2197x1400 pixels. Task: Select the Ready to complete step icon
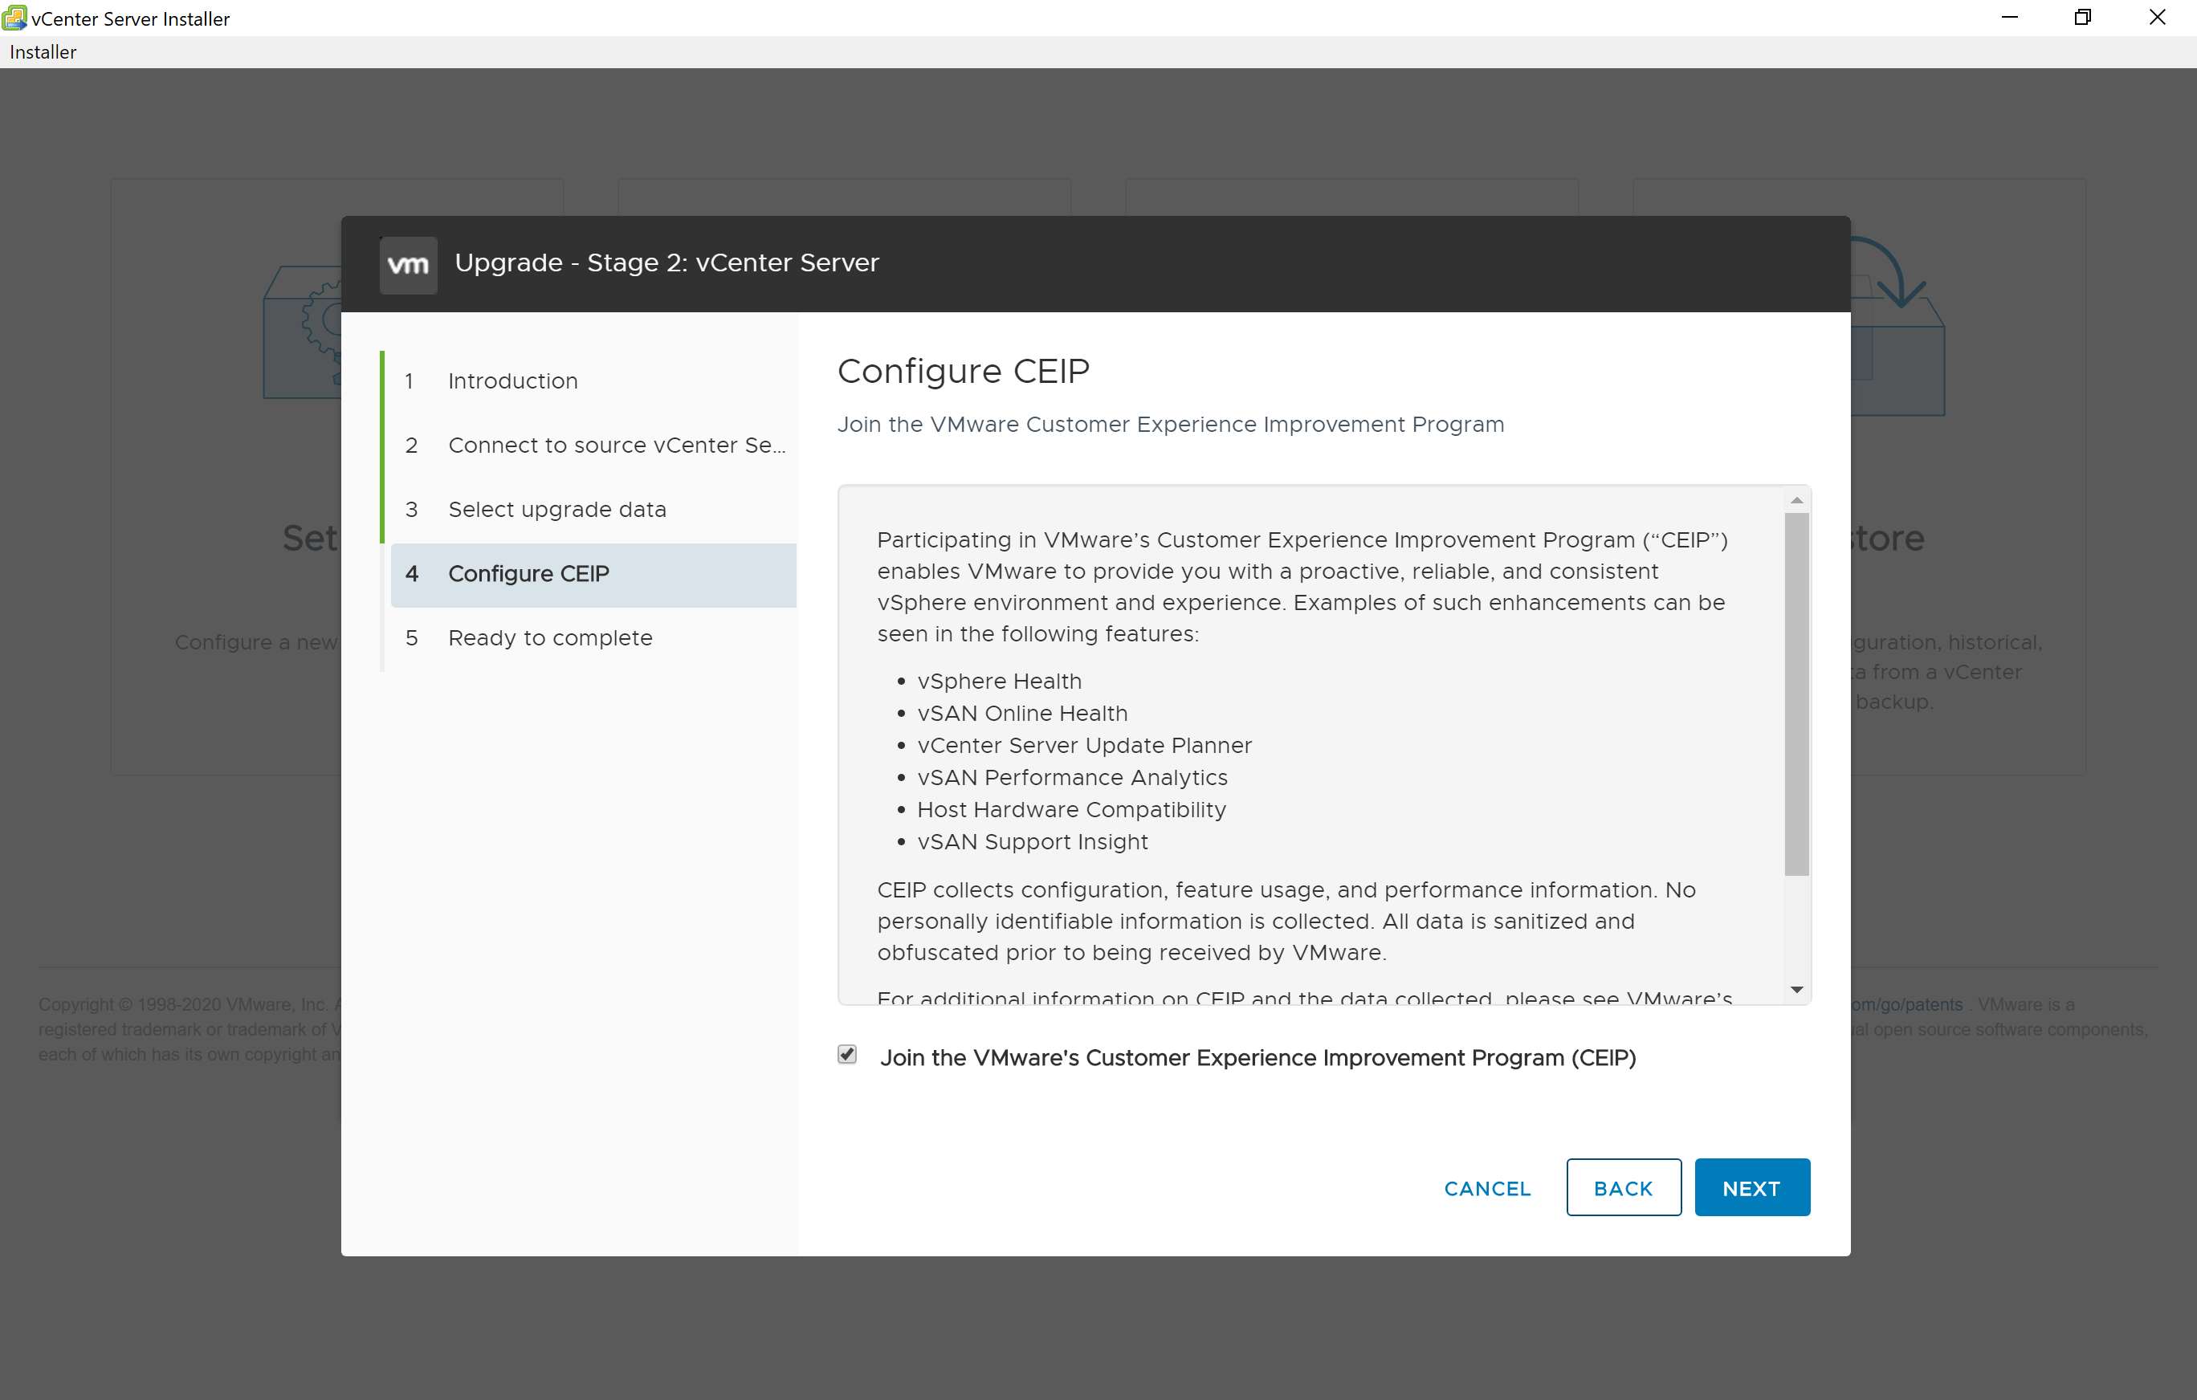(x=412, y=637)
